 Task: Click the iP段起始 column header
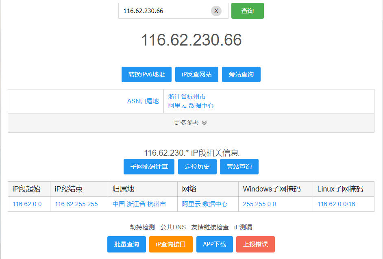pos(29,189)
